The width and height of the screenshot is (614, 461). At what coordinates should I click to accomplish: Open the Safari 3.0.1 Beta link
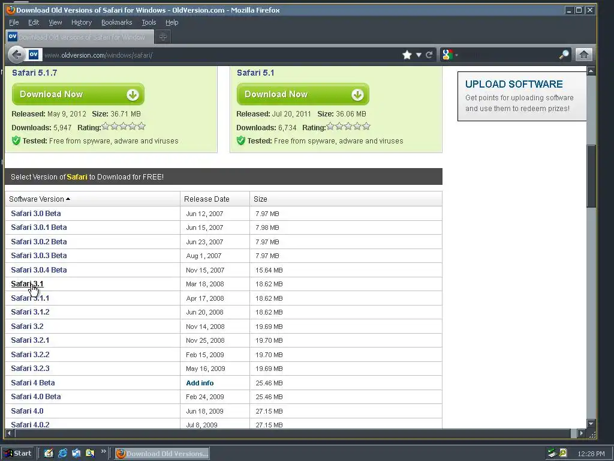(x=39, y=227)
